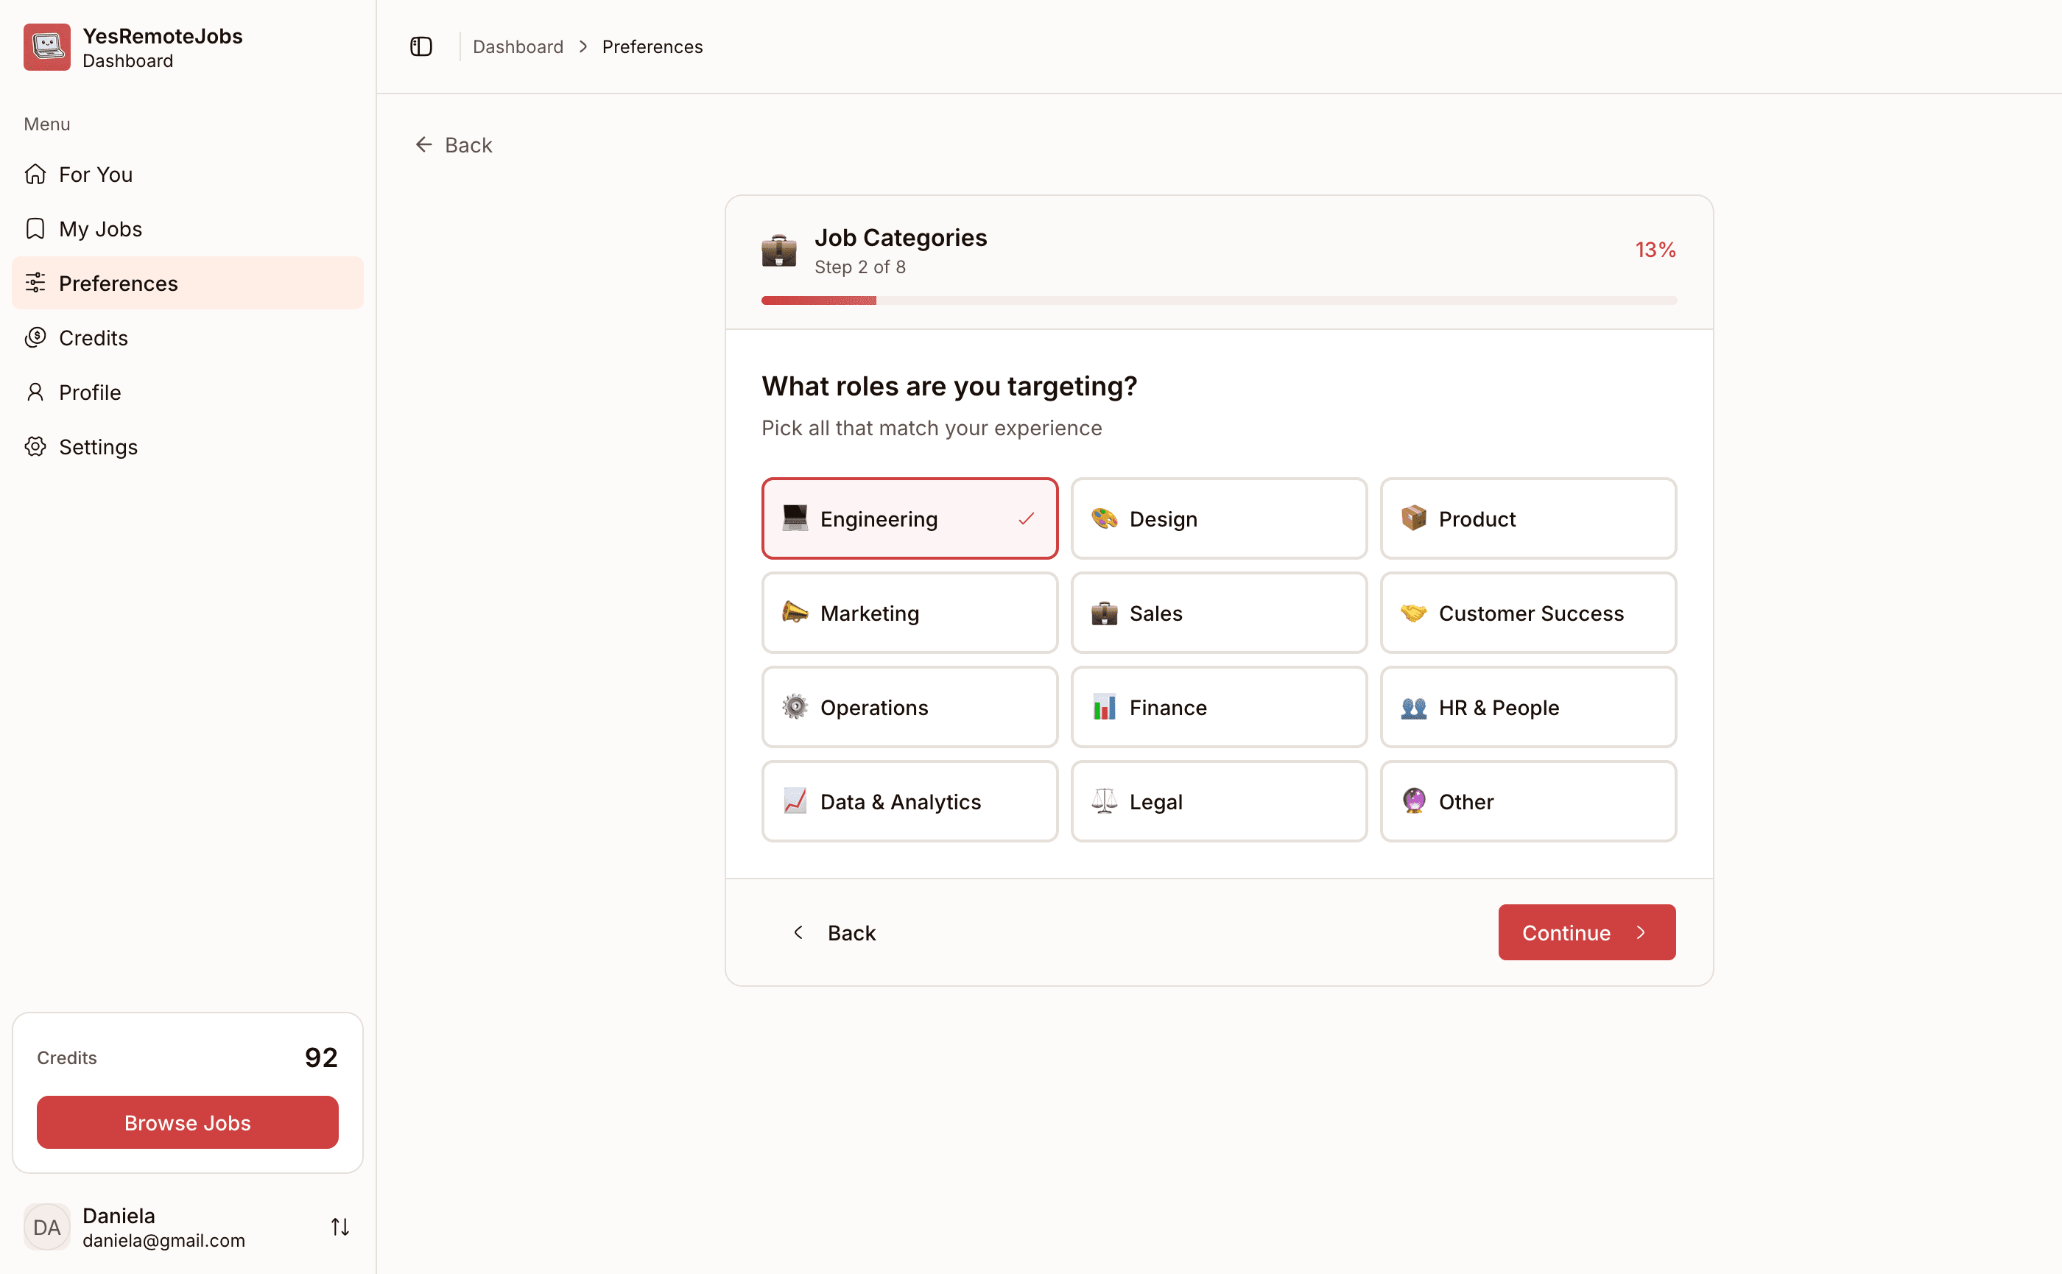Go back using the top Back arrow
This screenshot has width=2062, height=1274.
(424, 144)
